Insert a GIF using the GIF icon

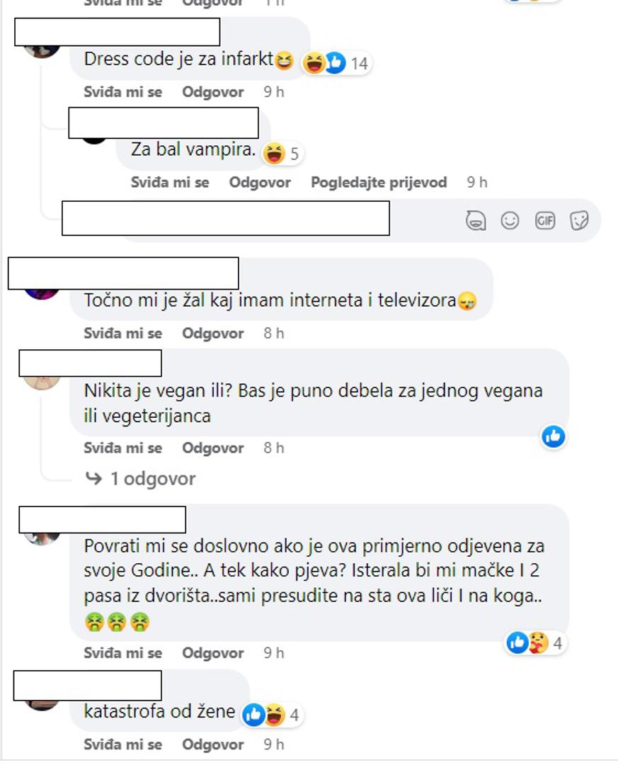click(x=544, y=220)
